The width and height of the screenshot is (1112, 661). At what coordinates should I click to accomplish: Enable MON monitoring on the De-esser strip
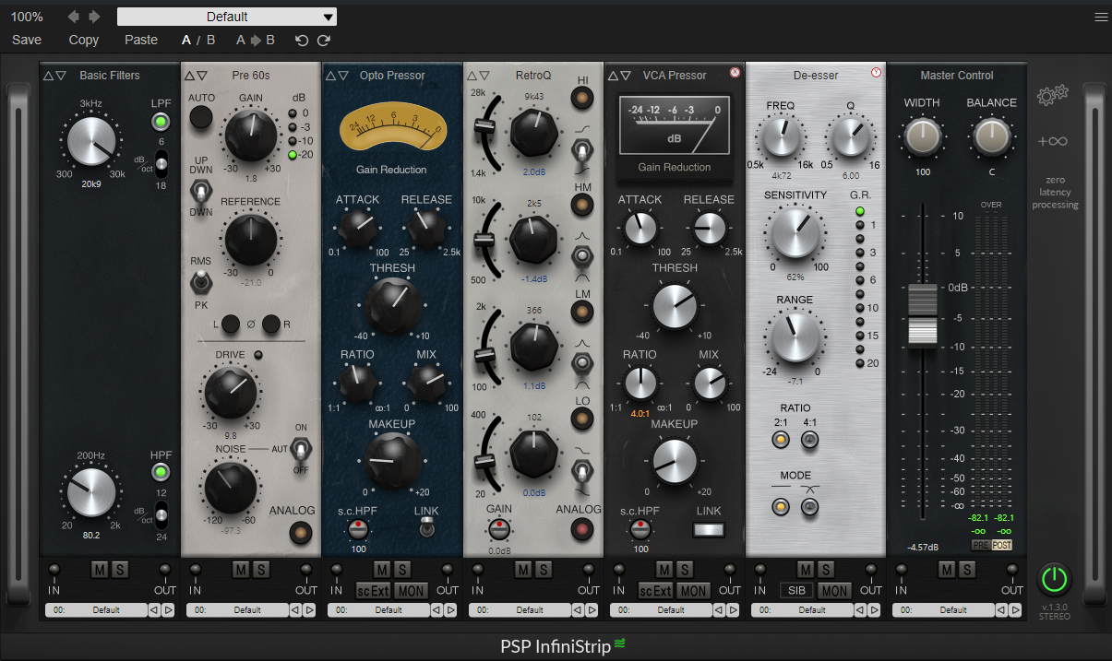point(834,591)
